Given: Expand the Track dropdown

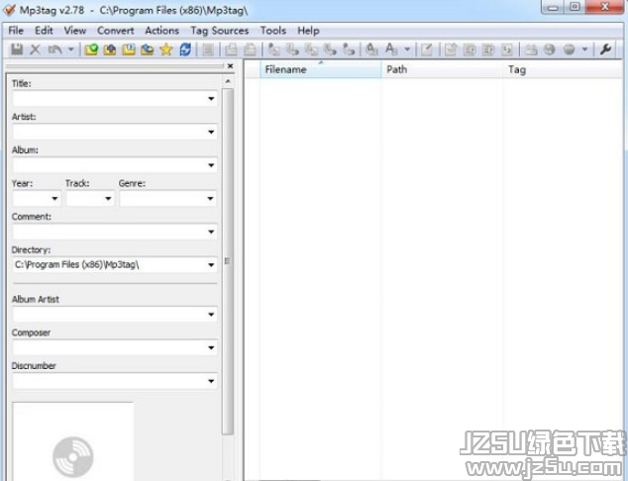Looking at the screenshot, I should pos(108,198).
